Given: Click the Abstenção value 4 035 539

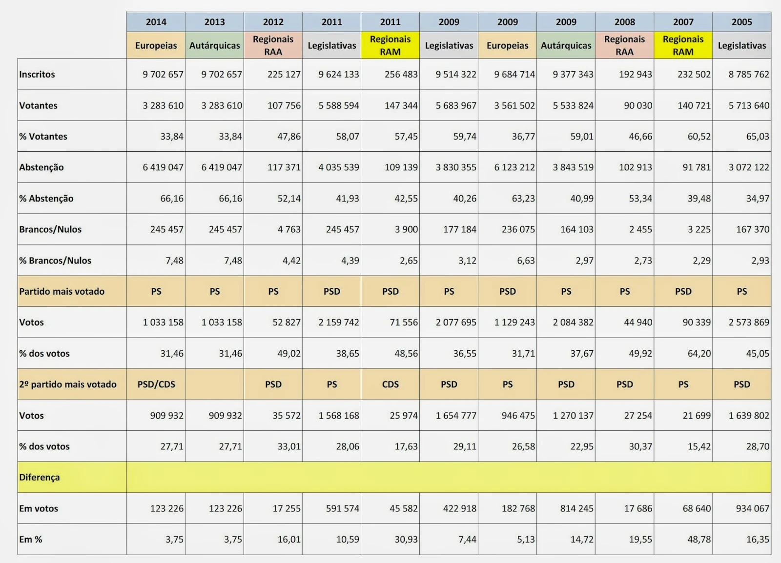Looking at the screenshot, I should point(339,167).
